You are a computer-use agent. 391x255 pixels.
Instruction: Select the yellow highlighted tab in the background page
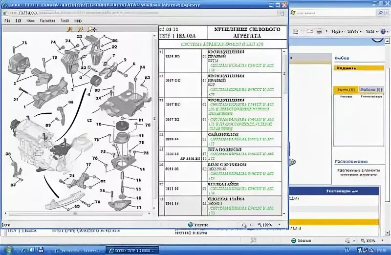[x=346, y=89]
